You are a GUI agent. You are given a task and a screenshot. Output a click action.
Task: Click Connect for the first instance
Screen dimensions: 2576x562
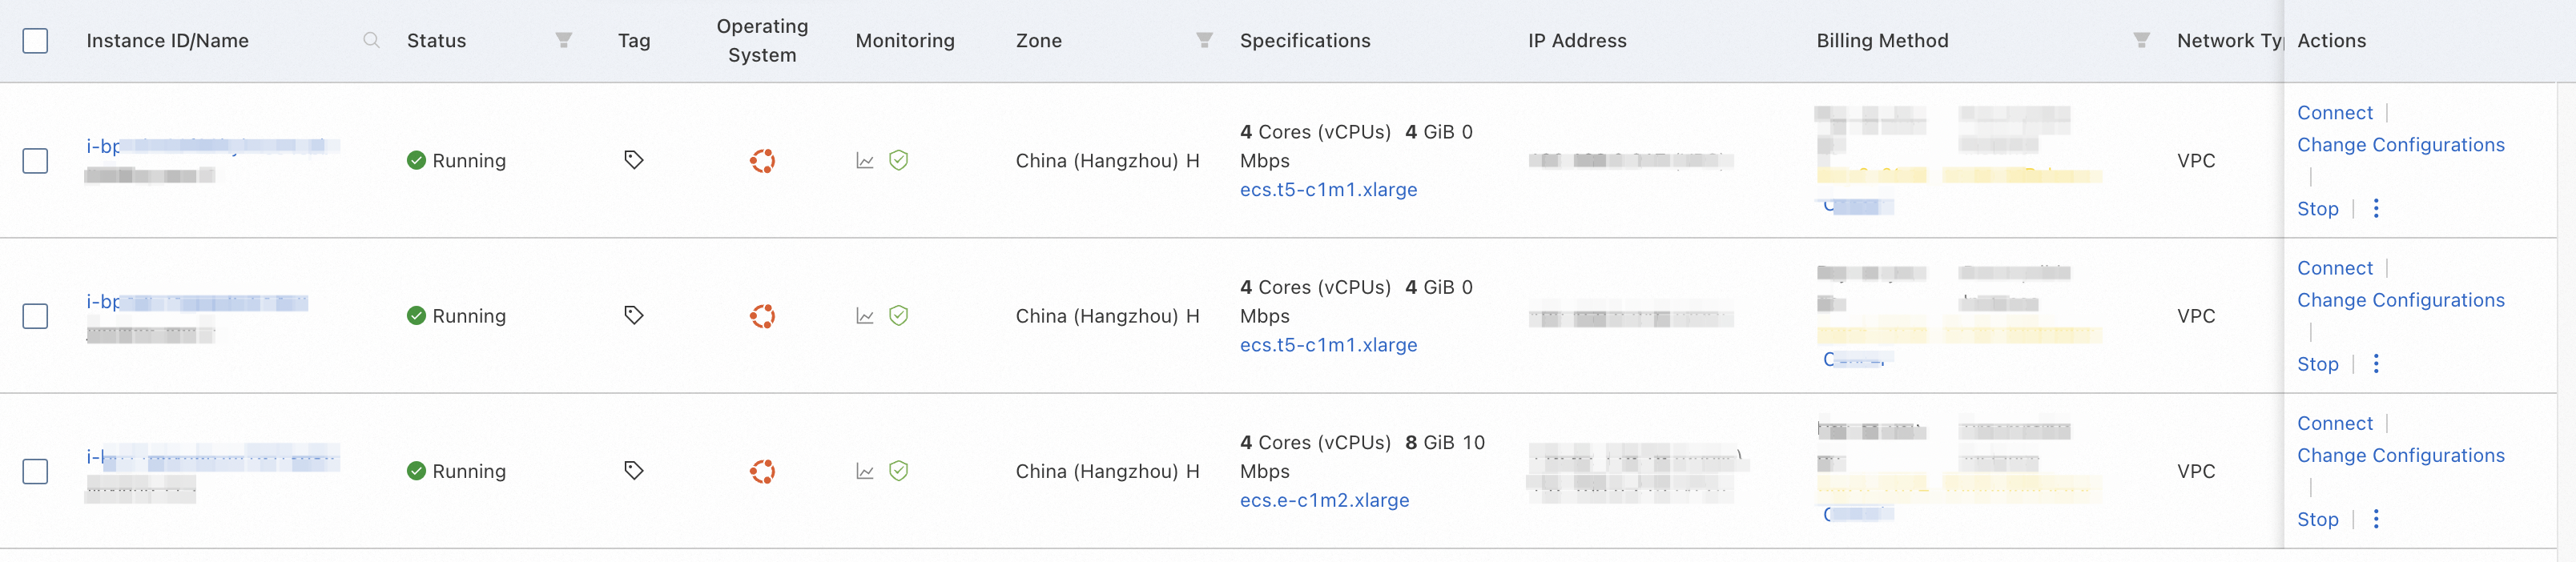2334,113
